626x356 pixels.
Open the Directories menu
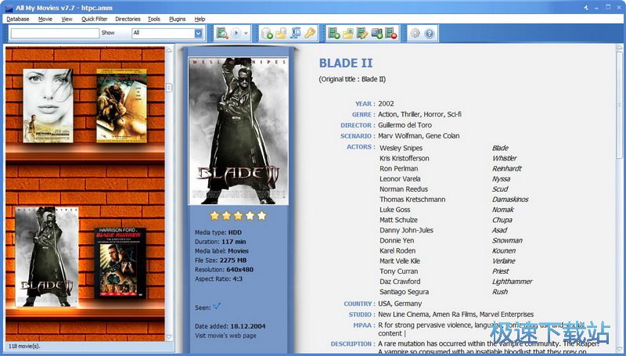point(128,19)
